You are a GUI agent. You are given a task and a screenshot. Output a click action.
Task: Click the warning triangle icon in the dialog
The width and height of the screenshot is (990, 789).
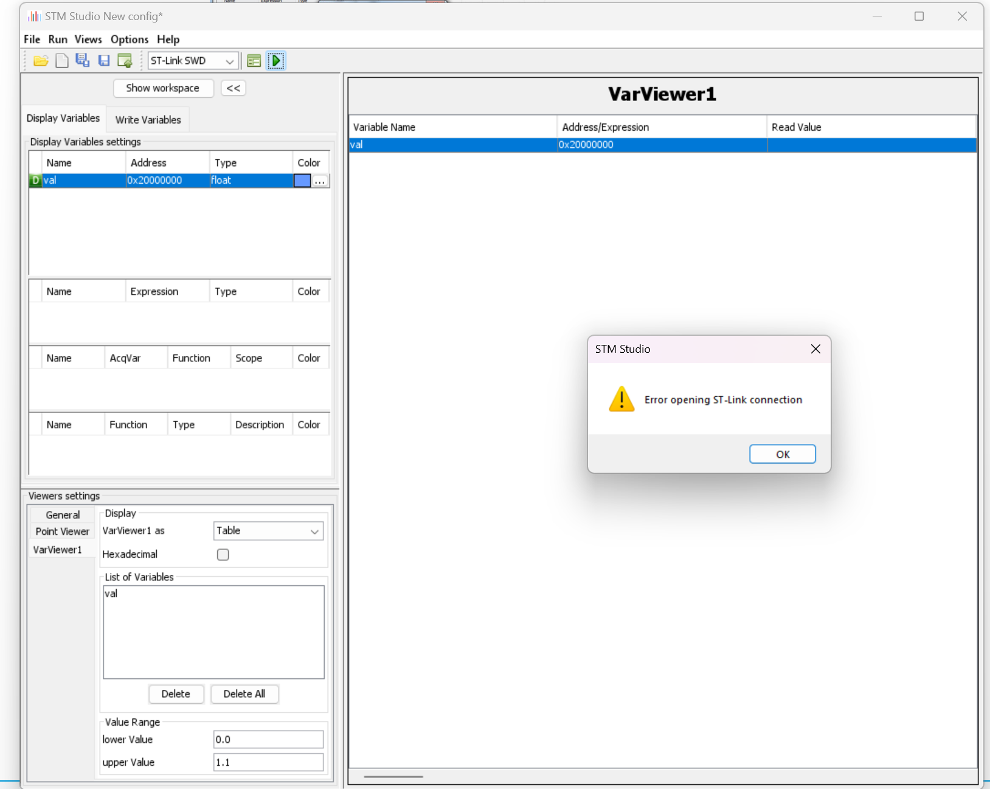(621, 399)
